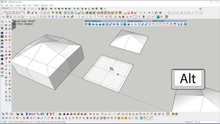Select the Artisan Transform move tool

pyautogui.click(x=135, y=24)
